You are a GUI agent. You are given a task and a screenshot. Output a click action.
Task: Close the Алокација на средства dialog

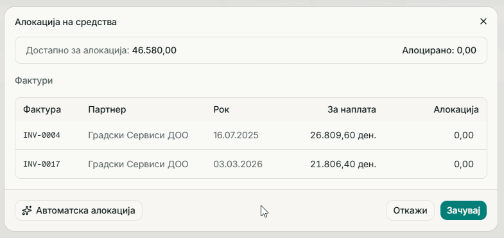click(x=483, y=22)
